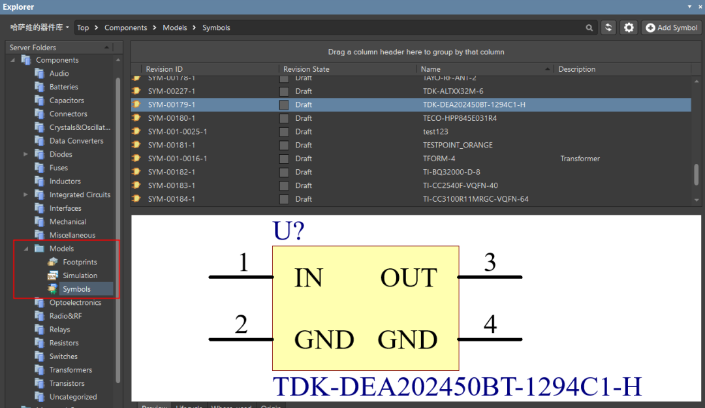Image resolution: width=705 pixels, height=408 pixels.
Task: Select the Interfaces folder icon
Action: [40, 208]
